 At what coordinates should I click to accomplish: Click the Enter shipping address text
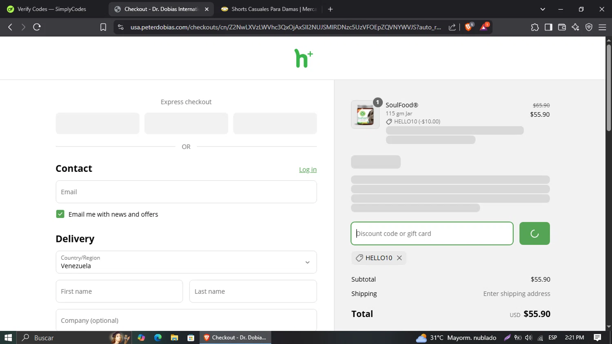point(517,294)
